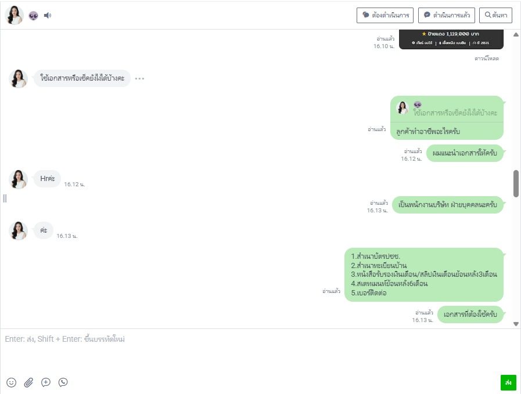The width and height of the screenshot is (521, 394).
Task: Click the ดาวน์โหลด download link
Action: click(487, 59)
